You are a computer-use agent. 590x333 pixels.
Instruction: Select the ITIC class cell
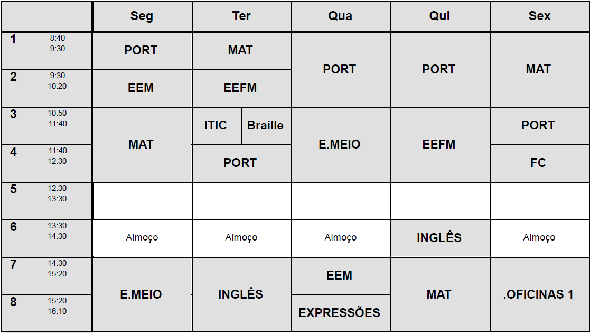(216, 126)
